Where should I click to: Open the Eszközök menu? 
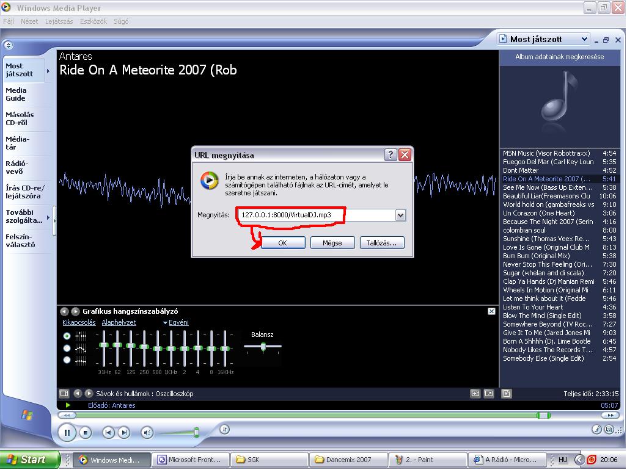pos(93,21)
